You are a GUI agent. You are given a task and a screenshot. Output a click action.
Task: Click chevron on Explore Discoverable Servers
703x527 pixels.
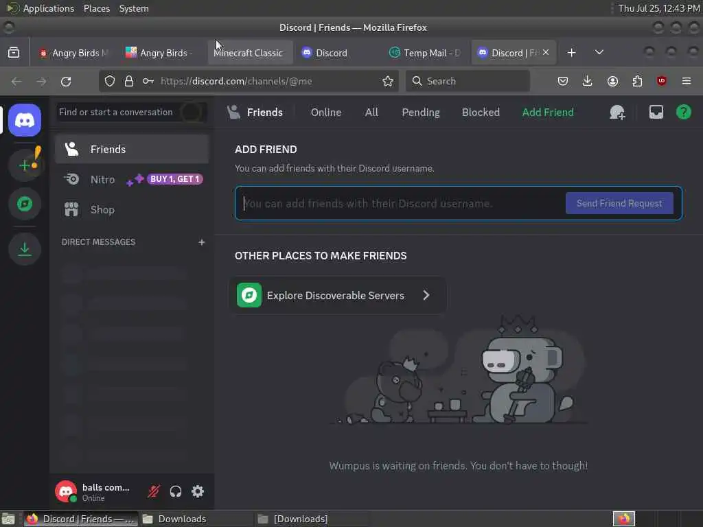426,295
